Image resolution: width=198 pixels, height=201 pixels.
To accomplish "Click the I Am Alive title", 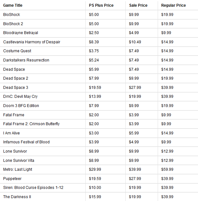I will pyautogui.click(x=12, y=133).
